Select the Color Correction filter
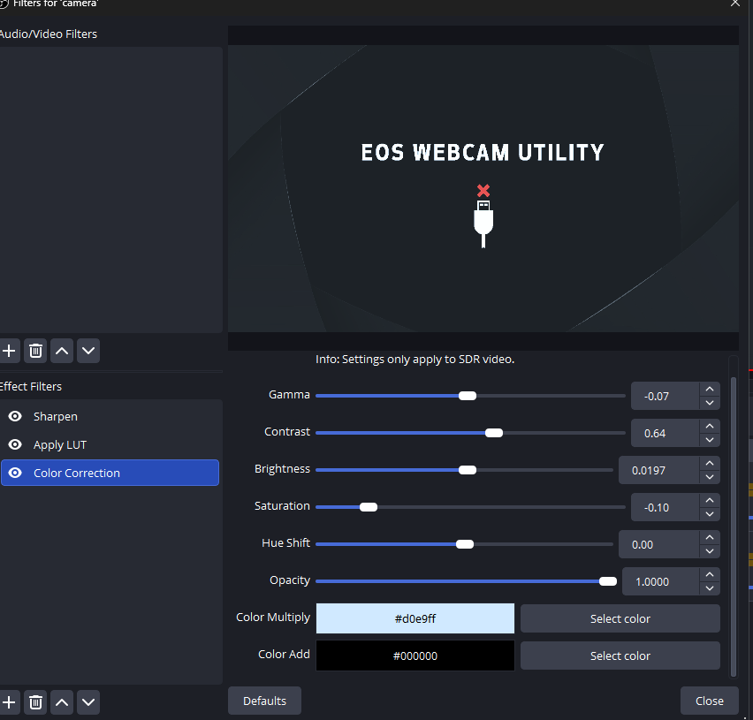The height and width of the screenshot is (720, 753). (110, 473)
